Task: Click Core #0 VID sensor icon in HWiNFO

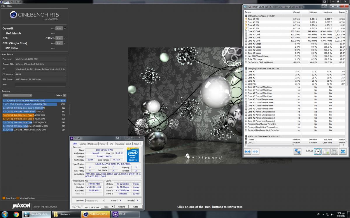Action: 246,19
